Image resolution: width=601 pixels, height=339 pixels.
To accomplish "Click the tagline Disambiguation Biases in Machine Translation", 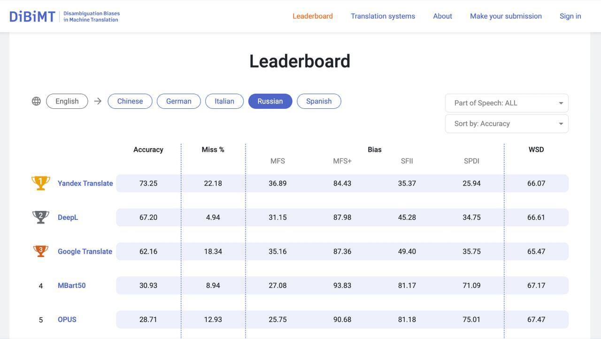I will tap(92, 17).
